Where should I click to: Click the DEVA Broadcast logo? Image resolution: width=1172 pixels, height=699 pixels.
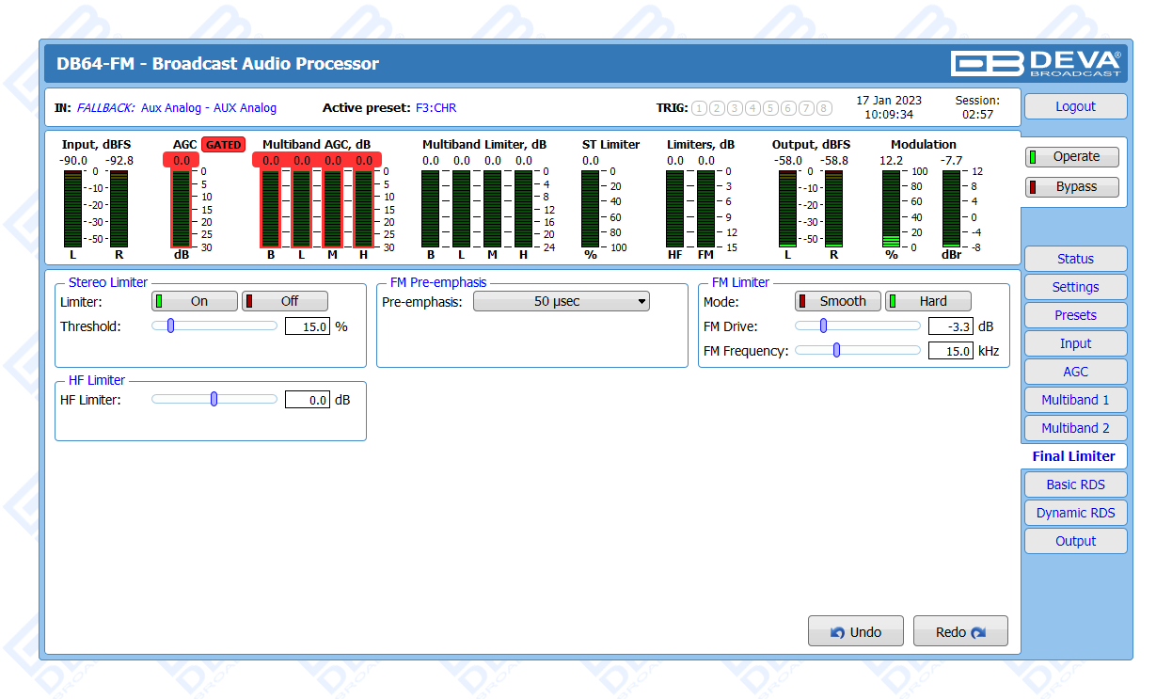1036,63
